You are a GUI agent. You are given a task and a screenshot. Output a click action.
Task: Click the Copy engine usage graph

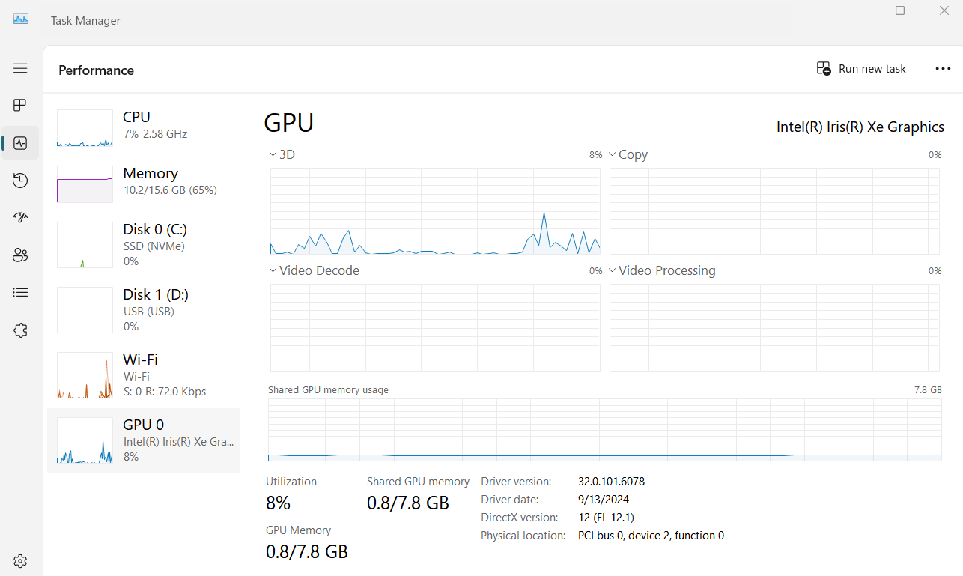point(774,211)
